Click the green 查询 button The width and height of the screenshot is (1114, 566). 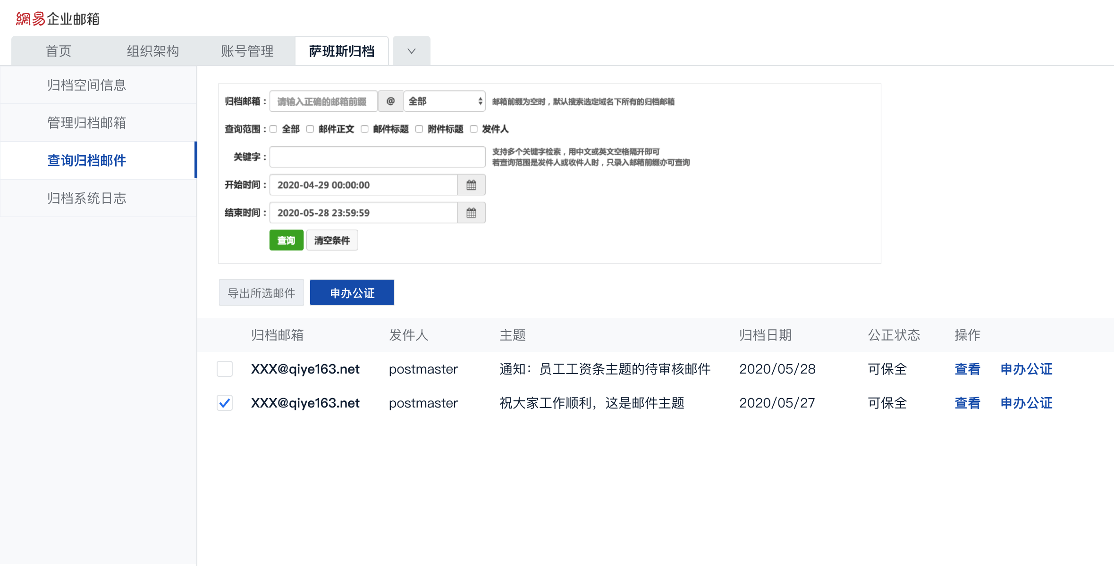[x=286, y=240]
